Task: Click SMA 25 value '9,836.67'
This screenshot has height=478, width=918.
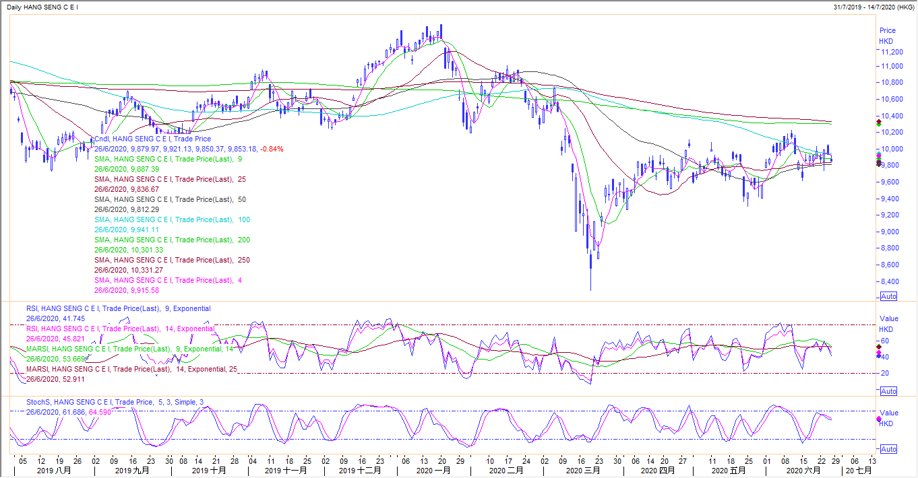Action: point(127,189)
